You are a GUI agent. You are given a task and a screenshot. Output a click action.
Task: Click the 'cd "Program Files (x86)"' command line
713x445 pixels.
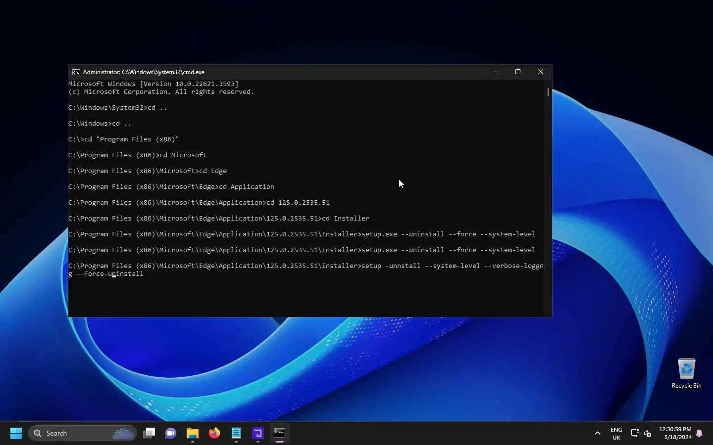124,139
